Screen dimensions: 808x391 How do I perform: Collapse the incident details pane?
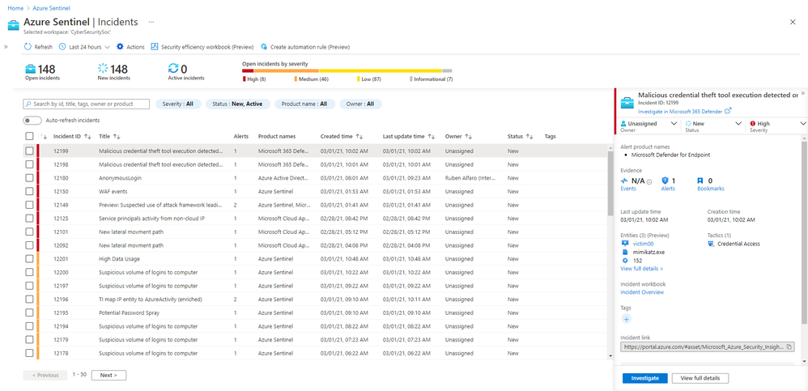[802, 93]
